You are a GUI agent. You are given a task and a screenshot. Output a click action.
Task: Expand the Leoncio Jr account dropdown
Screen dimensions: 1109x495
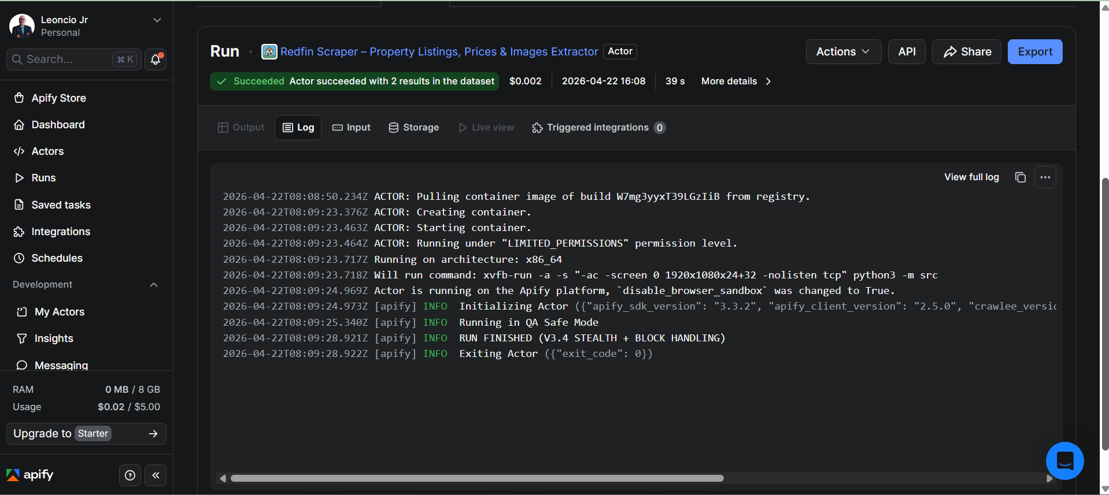pos(157,20)
